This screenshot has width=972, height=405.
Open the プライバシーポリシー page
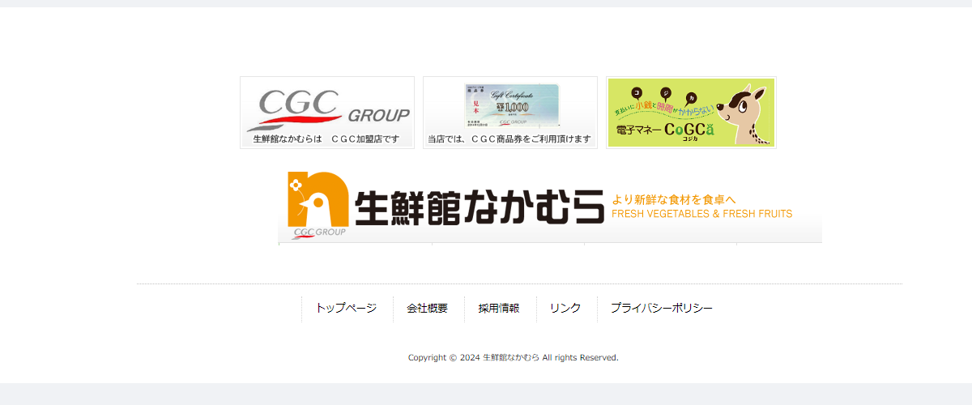[x=661, y=309]
